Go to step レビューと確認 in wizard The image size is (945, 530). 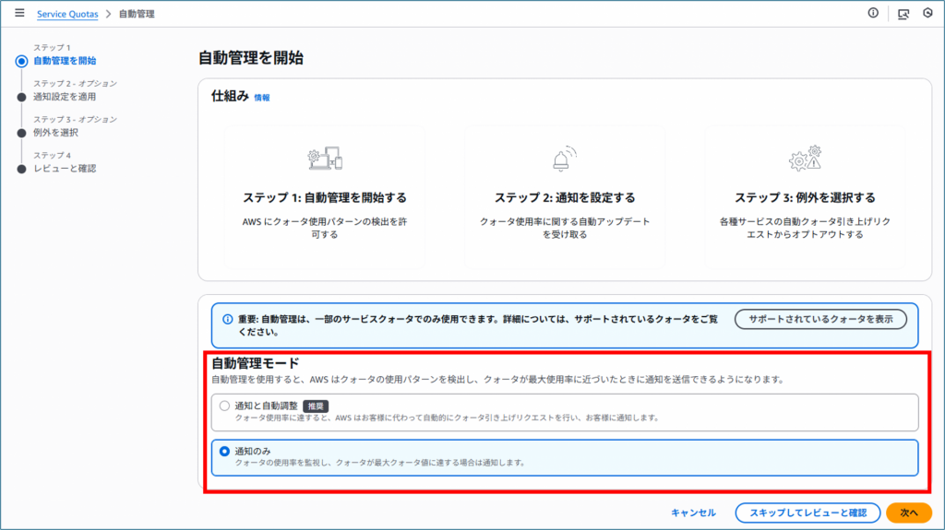pos(65,169)
